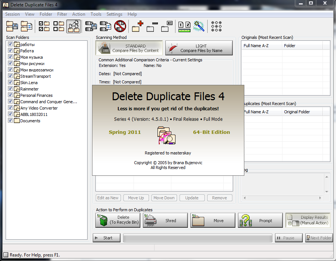336x261 pixels.
Task: Click the log scroll up arrow
Action: point(327,176)
